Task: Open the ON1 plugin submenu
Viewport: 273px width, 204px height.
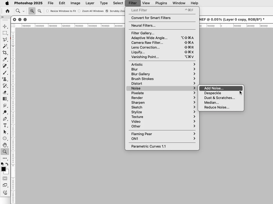Action: coord(162,139)
